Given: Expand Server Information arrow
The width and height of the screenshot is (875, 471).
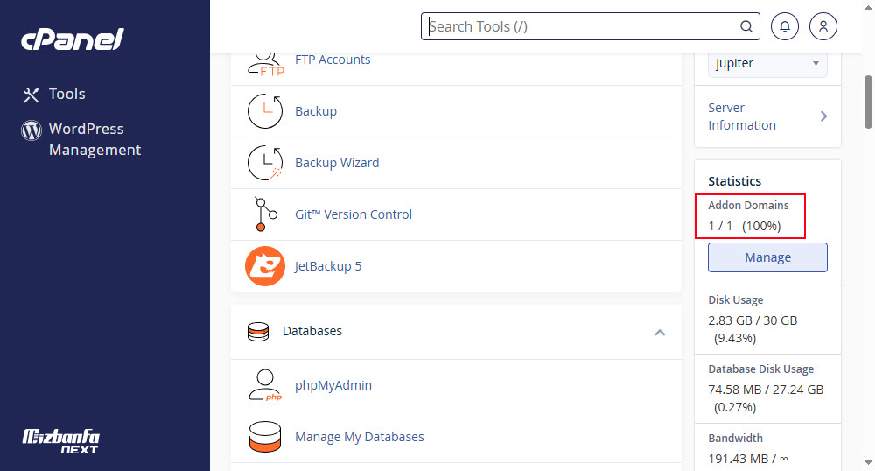Looking at the screenshot, I should click(823, 116).
